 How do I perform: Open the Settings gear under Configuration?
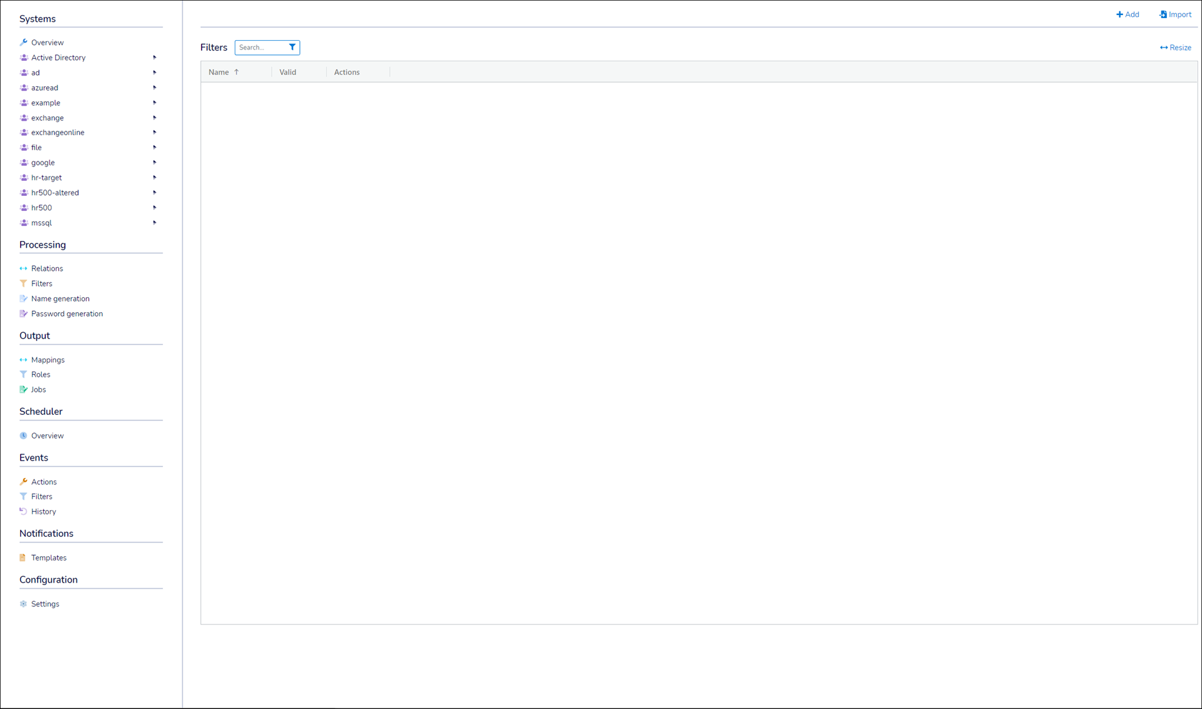[23, 604]
